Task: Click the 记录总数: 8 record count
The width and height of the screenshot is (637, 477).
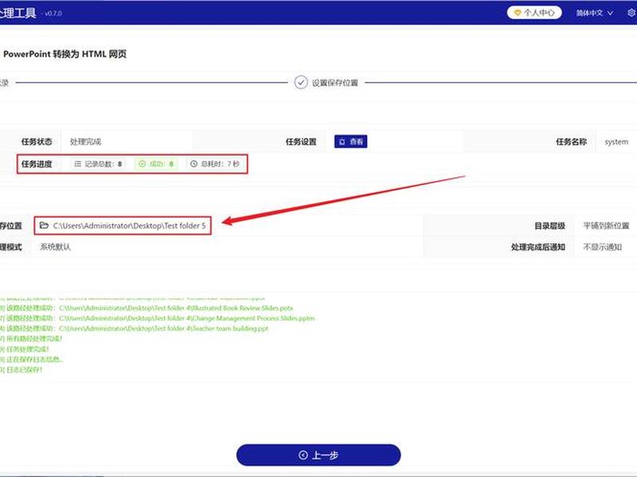Action: [x=98, y=164]
